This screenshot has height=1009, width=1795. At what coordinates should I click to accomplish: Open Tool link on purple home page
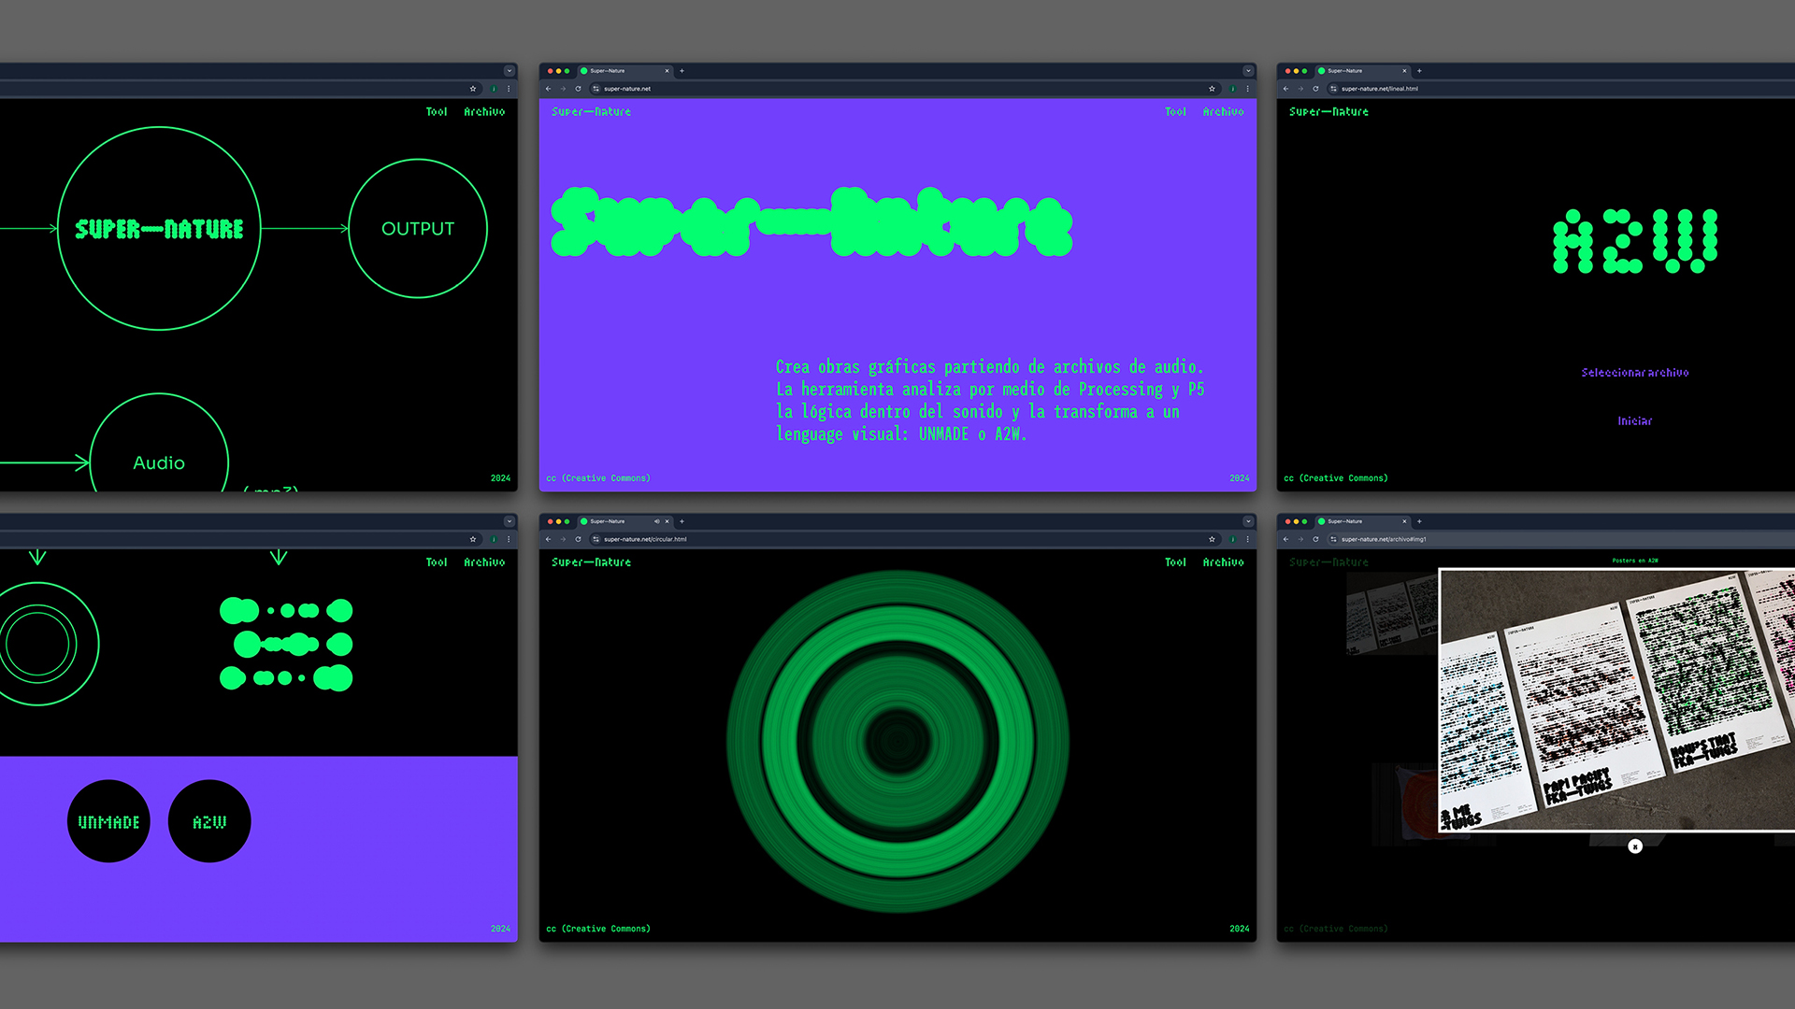(x=1175, y=112)
